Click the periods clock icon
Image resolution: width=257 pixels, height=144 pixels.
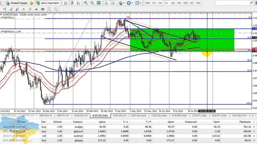128,3
